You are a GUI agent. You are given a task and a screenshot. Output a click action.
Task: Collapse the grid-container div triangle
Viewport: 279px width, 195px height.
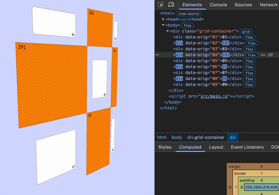click(167, 31)
